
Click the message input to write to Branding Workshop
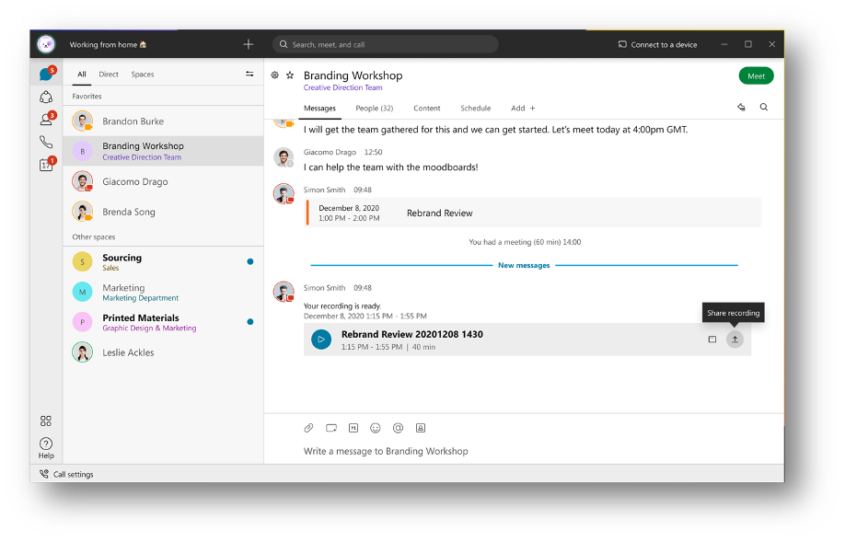pos(460,451)
